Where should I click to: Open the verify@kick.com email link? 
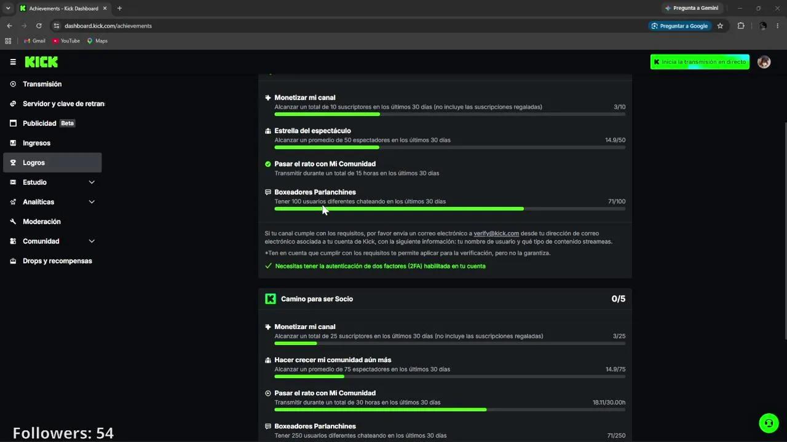click(x=496, y=233)
